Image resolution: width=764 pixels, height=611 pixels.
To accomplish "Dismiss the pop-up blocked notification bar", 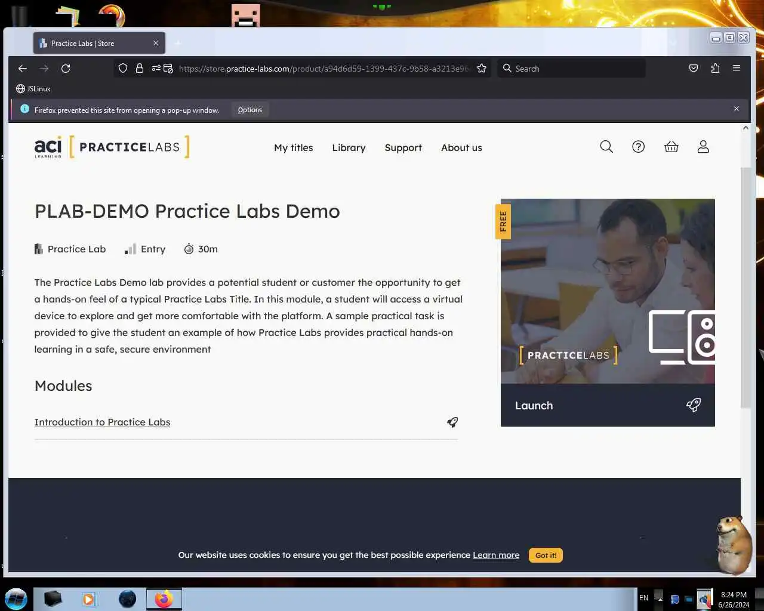I will pyautogui.click(x=737, y=109).
